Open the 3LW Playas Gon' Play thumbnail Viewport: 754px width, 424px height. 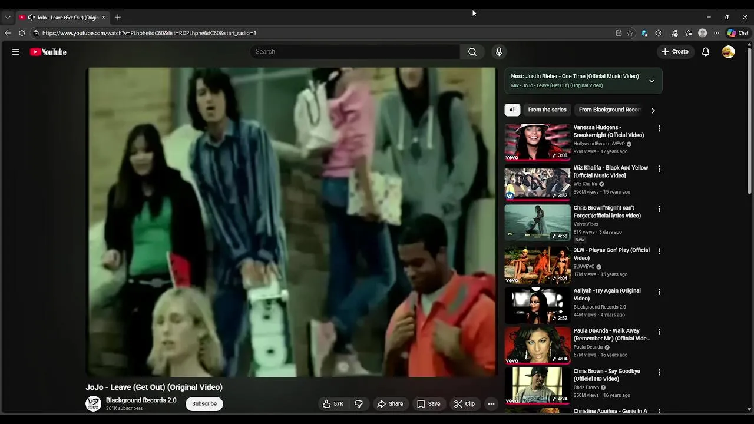[537, 265]
